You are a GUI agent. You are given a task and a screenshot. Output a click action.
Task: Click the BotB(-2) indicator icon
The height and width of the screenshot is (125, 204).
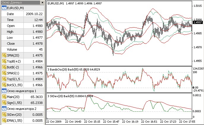pyautogui.click(x=4, y=67)
